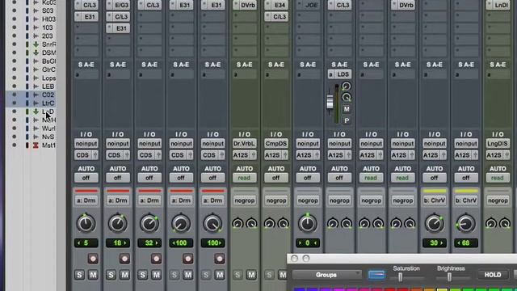
Task: Click the Brightness slider handle
Action: pyautogui.click(x=449, y=277)
